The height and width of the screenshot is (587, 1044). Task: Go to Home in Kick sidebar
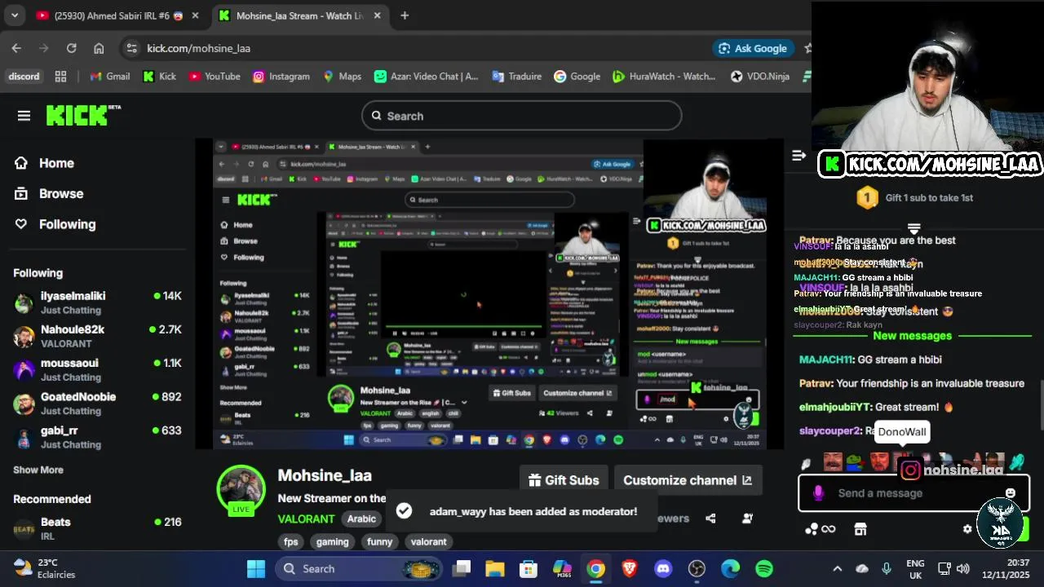tap(44, 163)
